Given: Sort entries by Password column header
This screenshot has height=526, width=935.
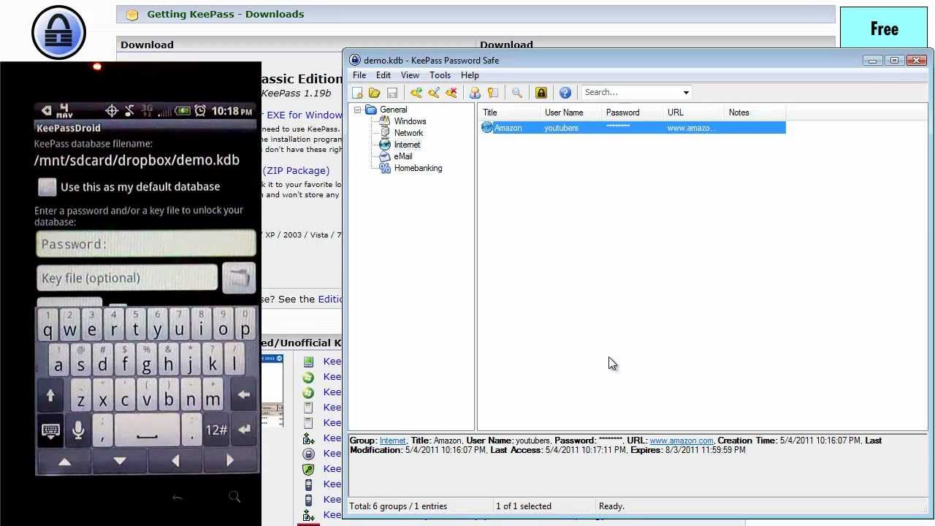Looking at the screenshot, I should coord(633,113).
